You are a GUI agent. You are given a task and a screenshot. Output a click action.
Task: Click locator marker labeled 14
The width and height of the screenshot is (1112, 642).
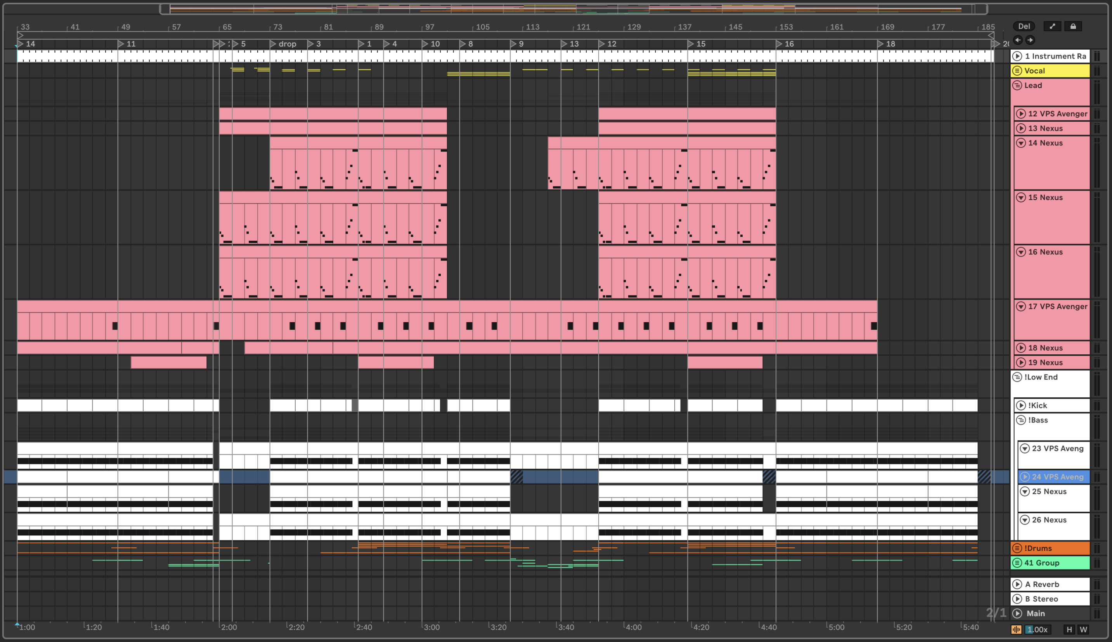click(x=26, y=44)
